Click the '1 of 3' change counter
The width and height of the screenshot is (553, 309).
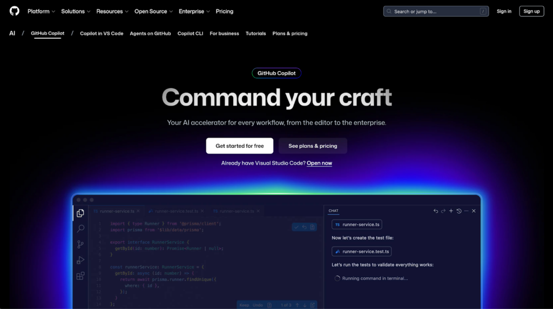286,305
